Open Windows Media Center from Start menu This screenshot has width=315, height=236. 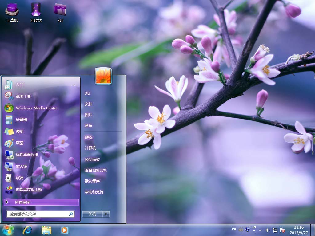37,108
